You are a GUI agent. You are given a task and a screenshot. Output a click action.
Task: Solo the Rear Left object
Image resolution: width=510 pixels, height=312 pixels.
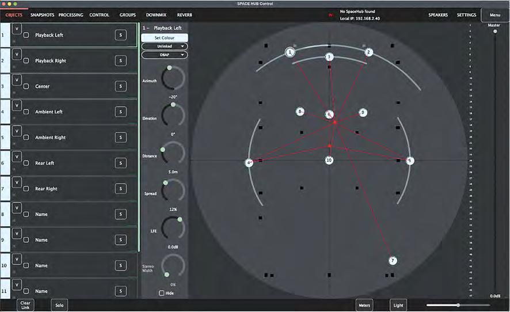tap(121, 163)
